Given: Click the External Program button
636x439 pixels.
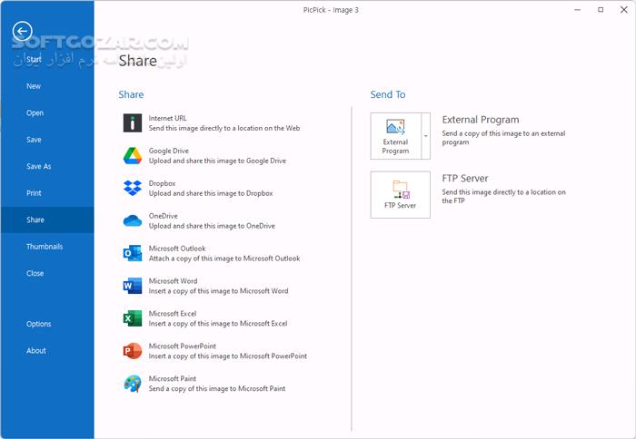Looking at the screenshot, I should [x=395, y=136].
